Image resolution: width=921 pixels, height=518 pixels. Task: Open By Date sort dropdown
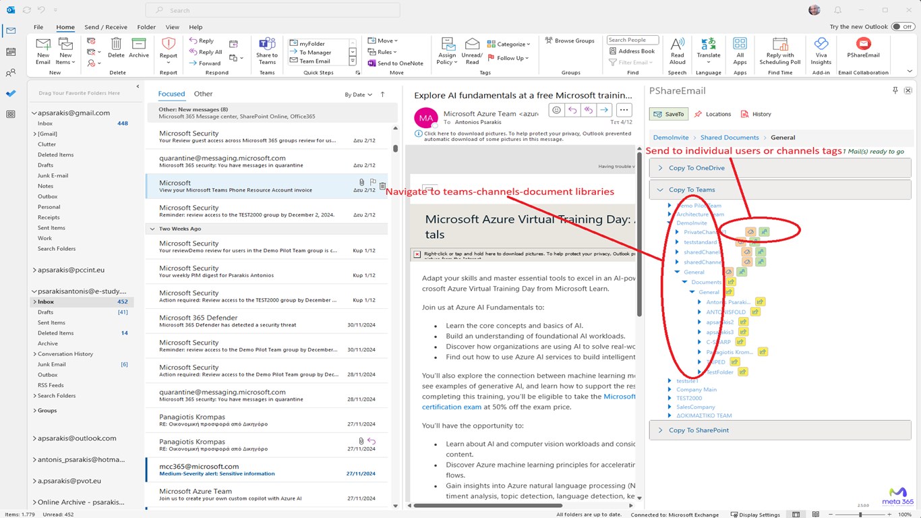(x=358, y=94)
